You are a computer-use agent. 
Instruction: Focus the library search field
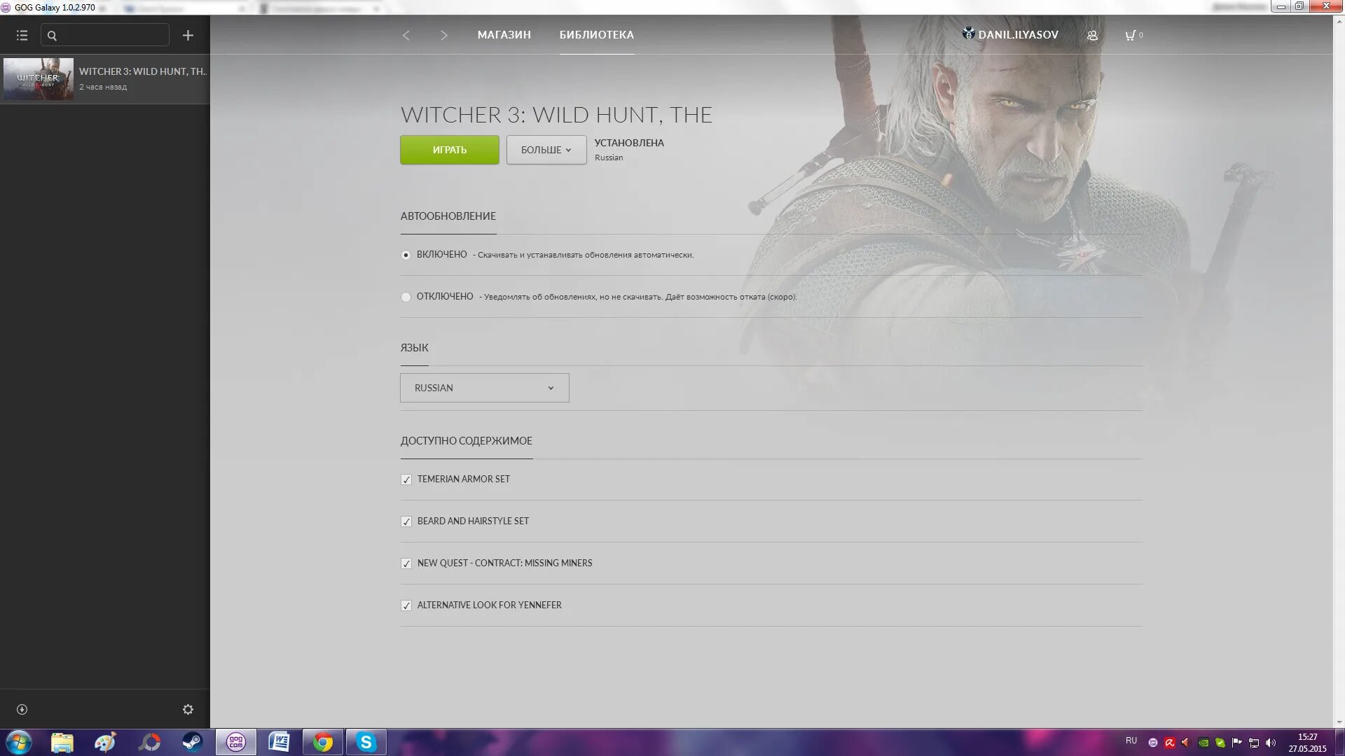pos(105,35)
